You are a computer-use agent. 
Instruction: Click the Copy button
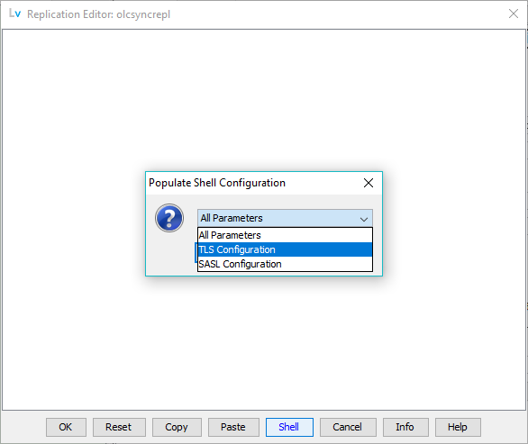(177, 427)
